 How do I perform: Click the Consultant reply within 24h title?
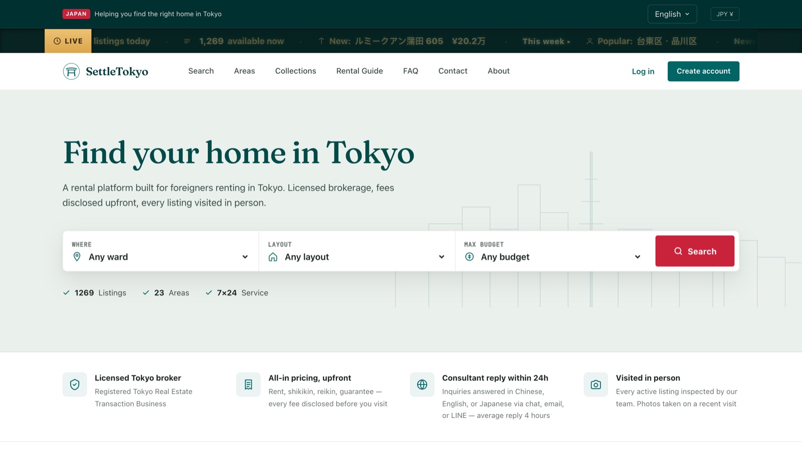point(495,378)
